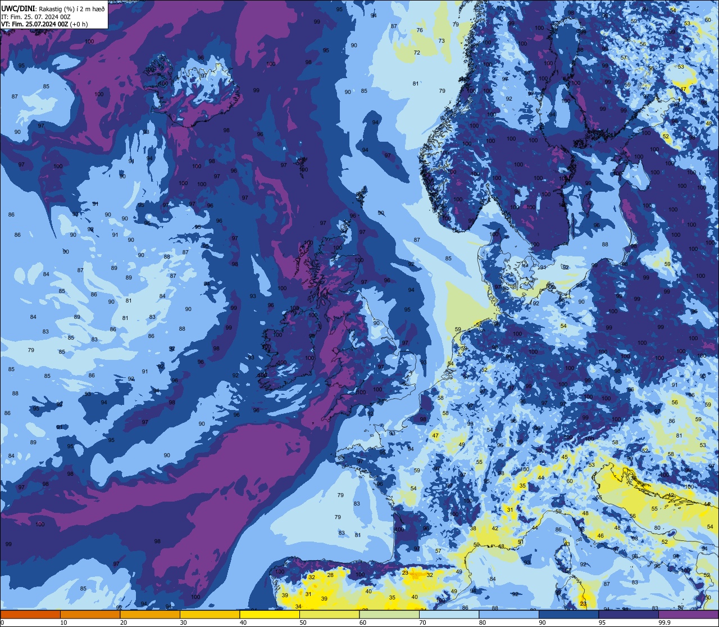The height and width of the screenshot is (627, 719).
Task: Click the pale yellow 50–60 legend swatch
Action: [x=329, y=614]
